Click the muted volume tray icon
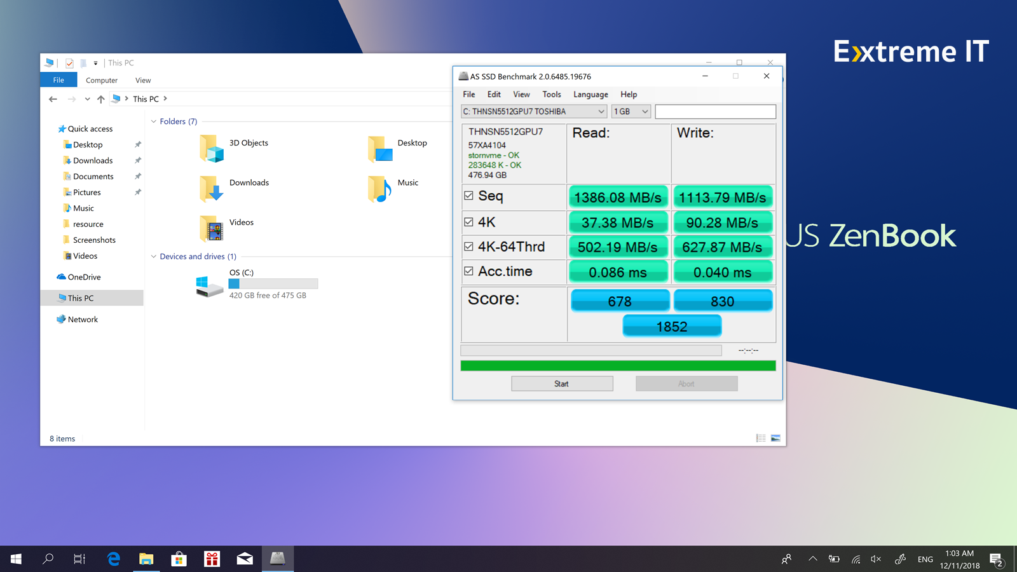This screenshot has height=572, width=1017. point(876,559)
